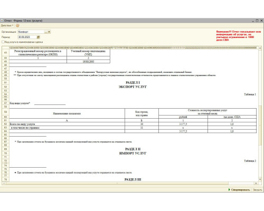264x211 pixels.
Task: Click the report window title icon
Action: [2, 21]
